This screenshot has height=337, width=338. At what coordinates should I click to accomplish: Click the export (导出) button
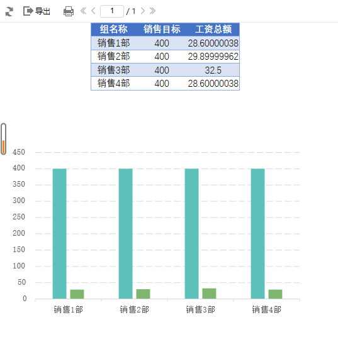(x=37, y=11)
